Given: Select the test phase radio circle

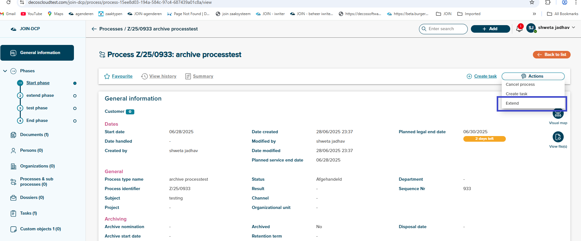Looking at the screenshot, I should coord(75,108).
